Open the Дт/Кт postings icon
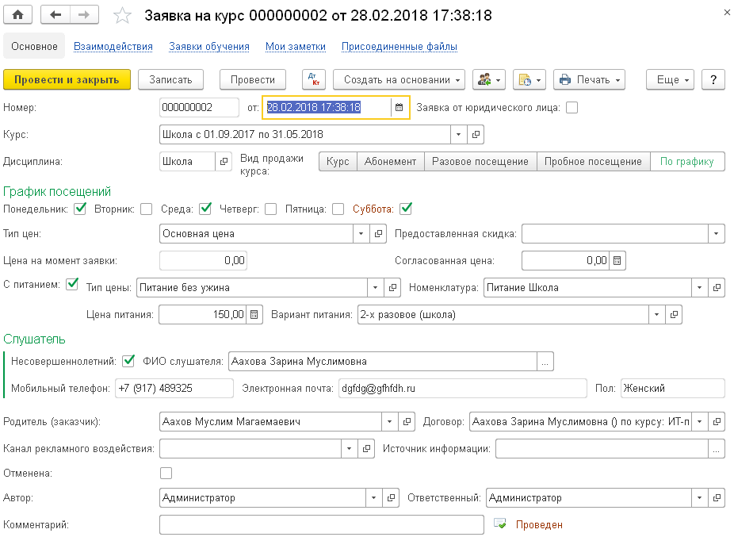This screenshot has width=734, height=537. pos(314,79)
